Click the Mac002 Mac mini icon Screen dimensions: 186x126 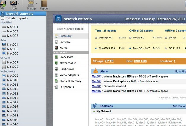tap(4, 31)
